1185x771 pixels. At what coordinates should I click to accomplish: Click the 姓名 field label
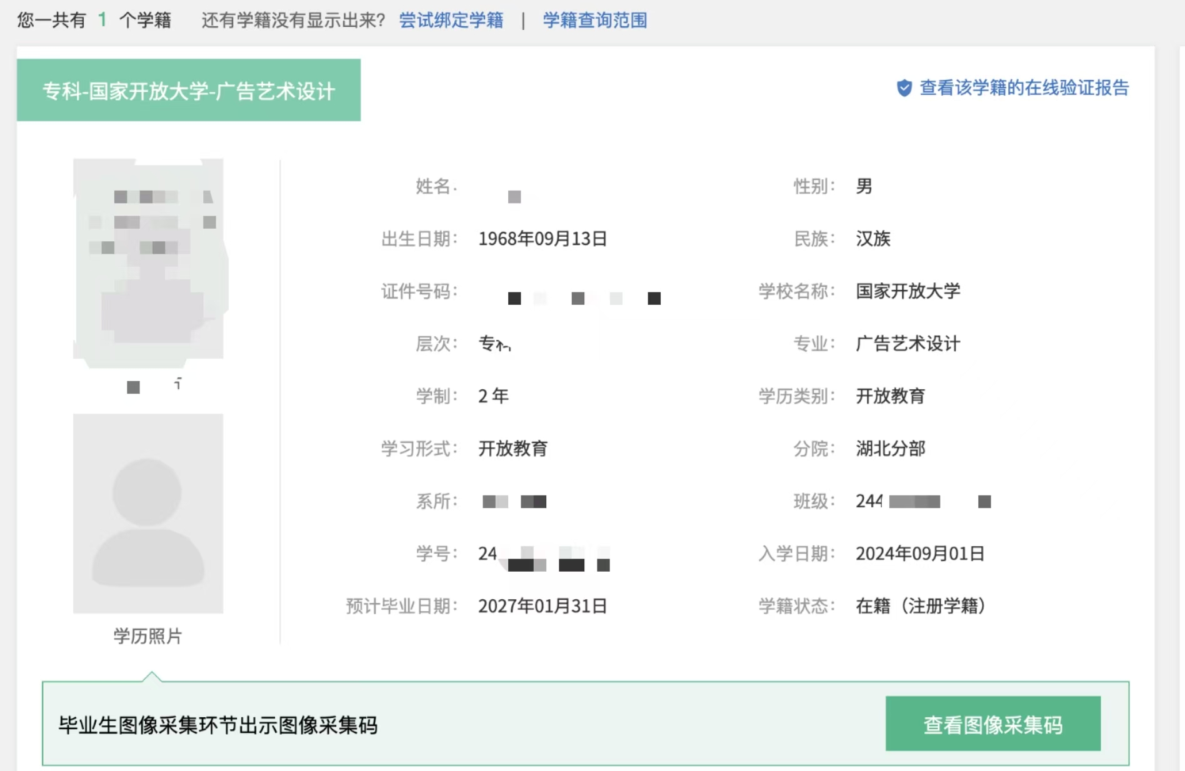tap(437, 186)
